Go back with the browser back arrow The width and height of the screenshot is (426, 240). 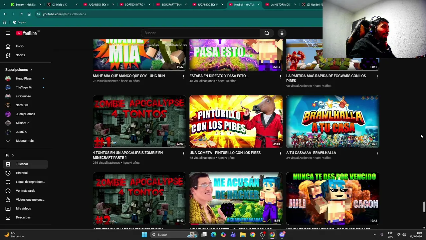click(5, 14)
